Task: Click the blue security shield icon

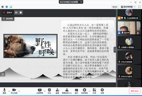Action: pos(7,7)
